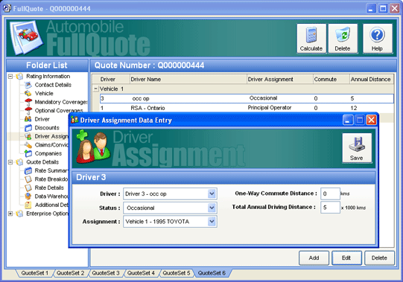Click the 'Principal Operator' assignment cell
This screenshot has width=403, height=282.
coord(270,108)
